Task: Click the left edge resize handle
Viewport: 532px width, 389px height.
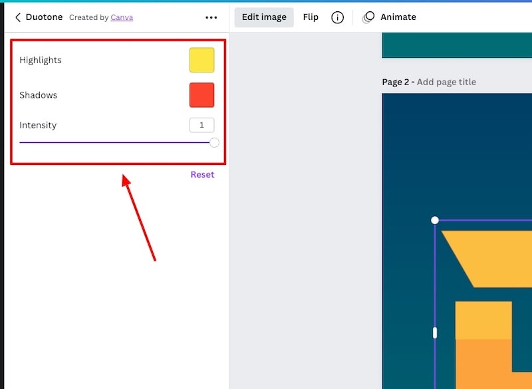Action: click(x=435, y=332)
